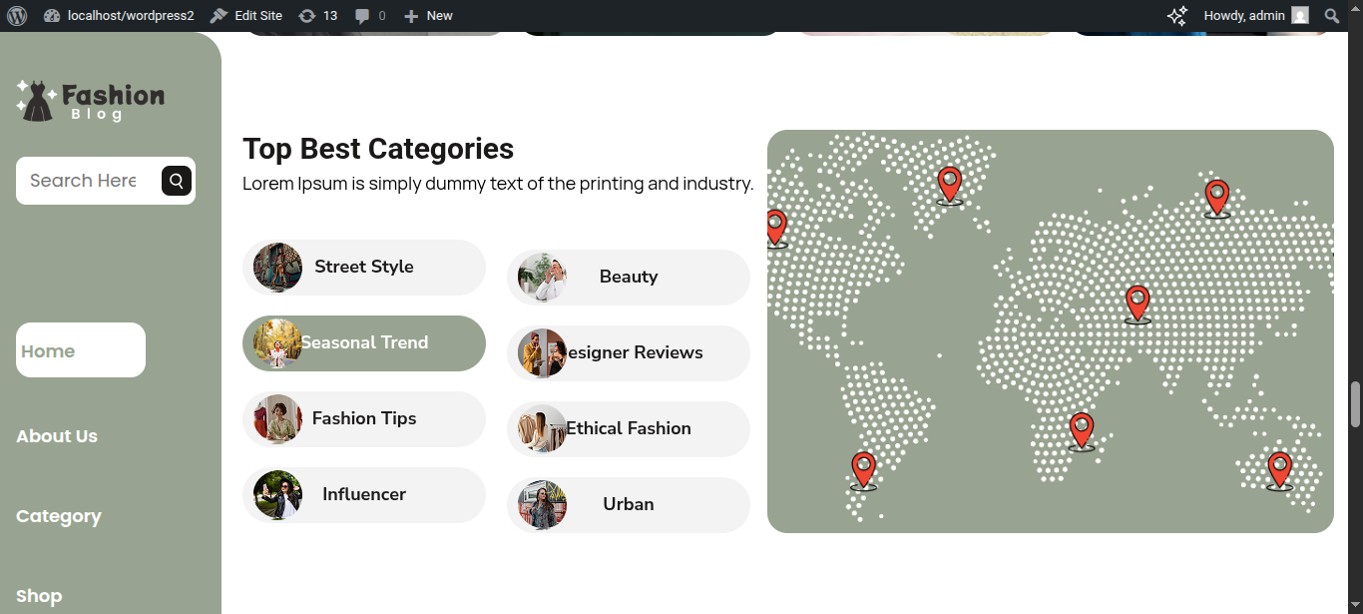
Task: Click the page vertical scrollbar thumb
Action: pos(1354,403)
